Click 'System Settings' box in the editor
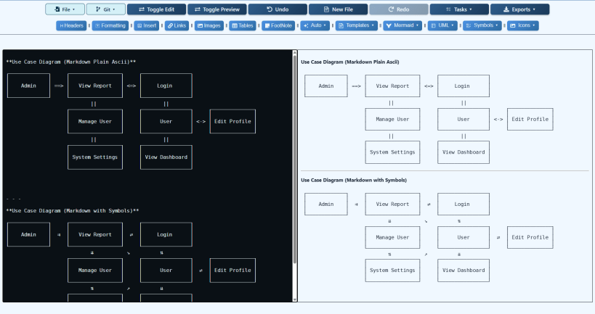595x314 pixels. click(x=95, y=157)
